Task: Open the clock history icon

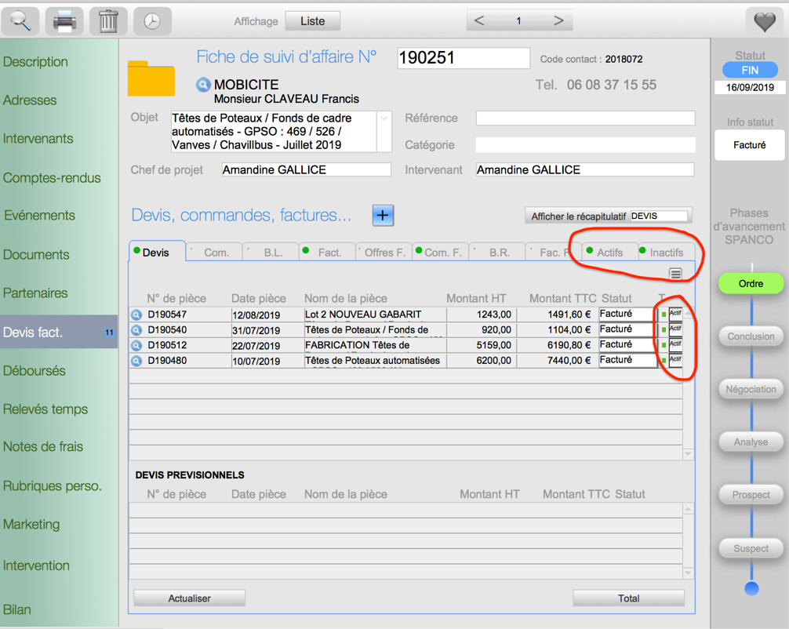Action: [x=152, y=21]
